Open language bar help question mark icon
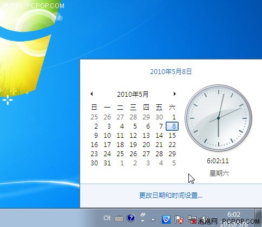 coord(131,218)
